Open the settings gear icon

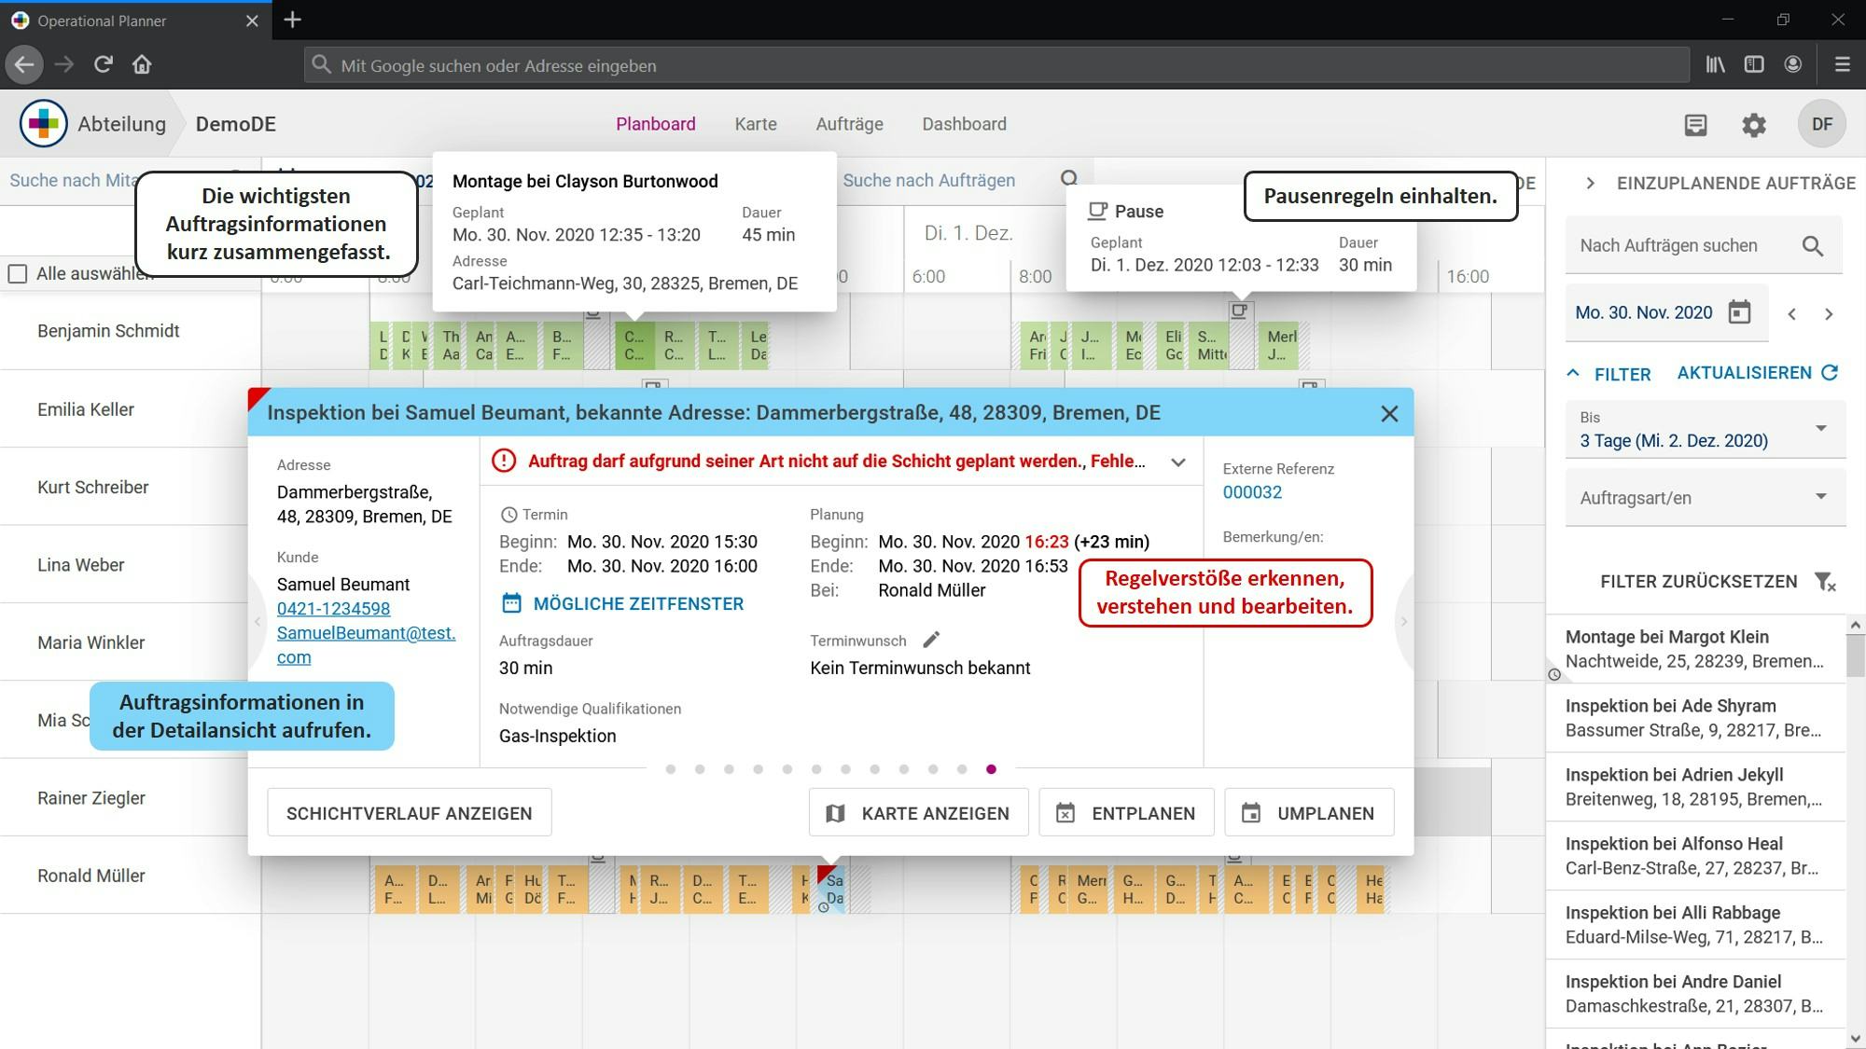click(x=1754, y=125)
